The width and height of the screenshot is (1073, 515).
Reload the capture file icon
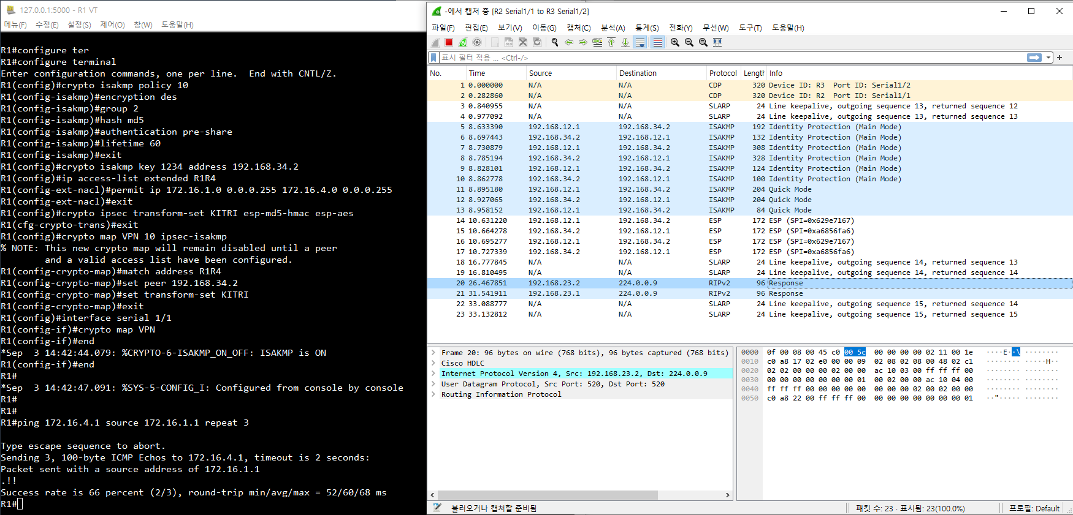pos(537,42)
